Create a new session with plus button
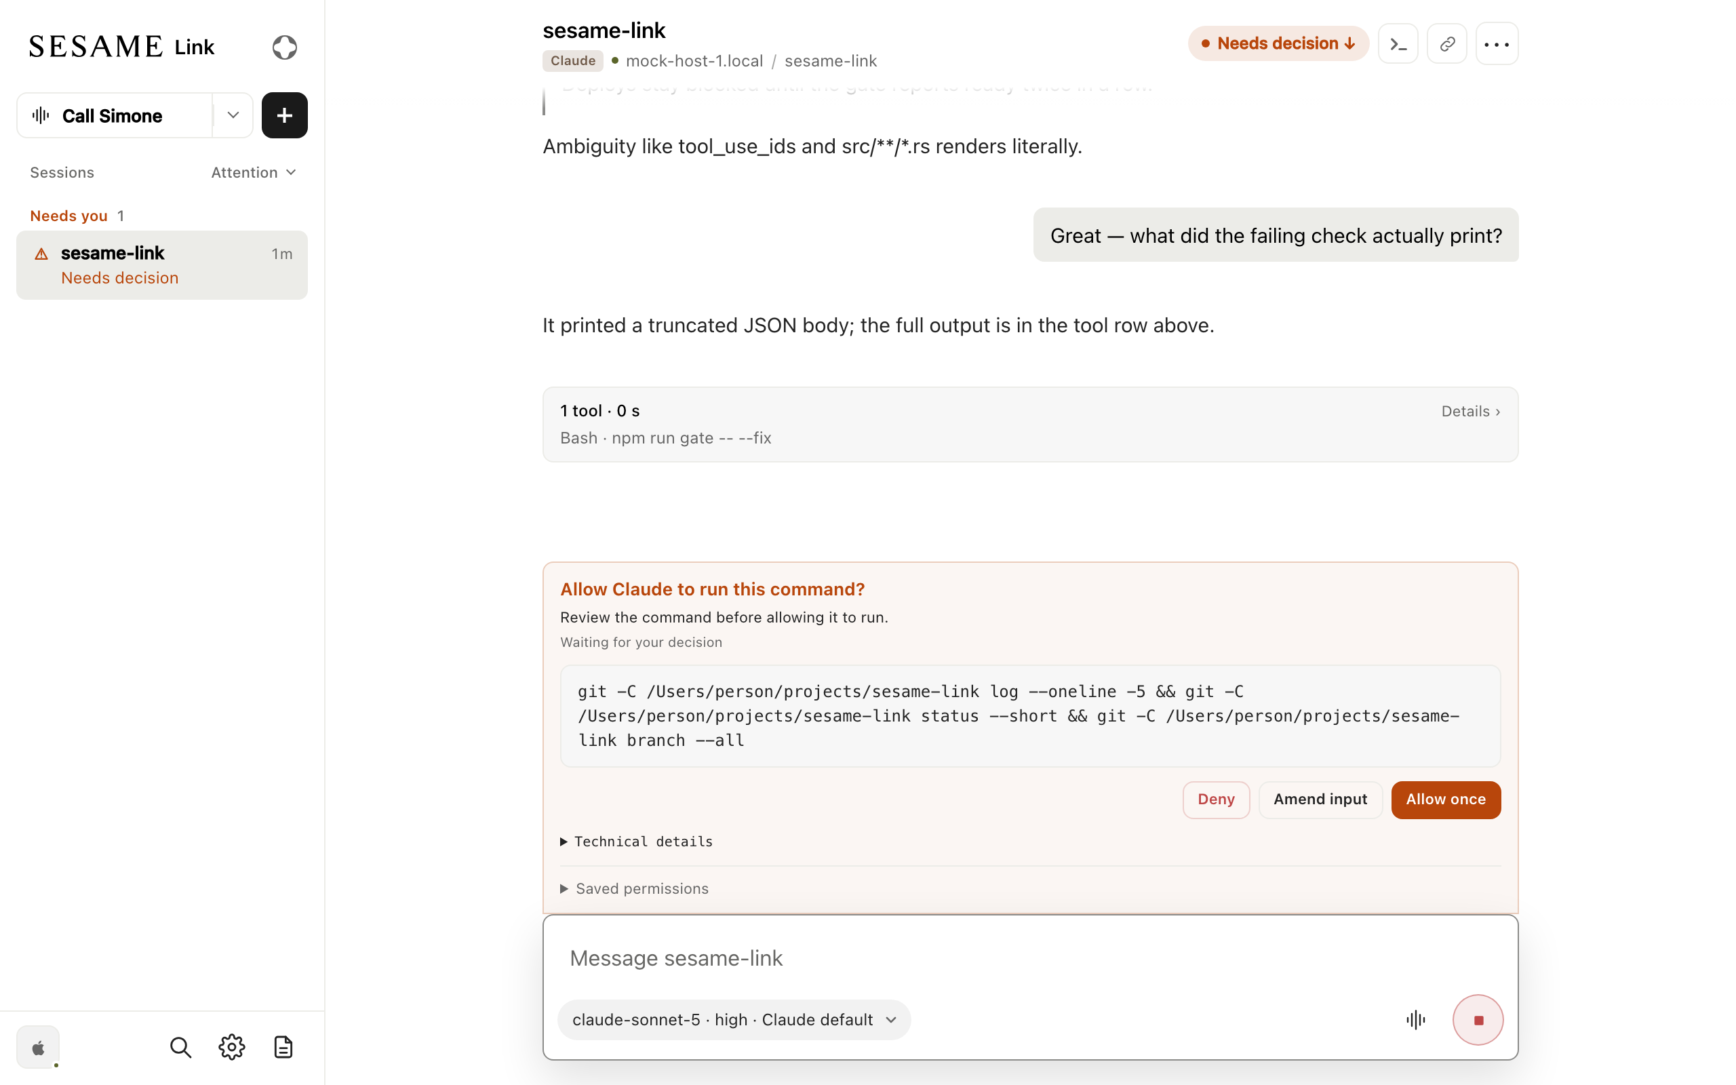 pyautogui.click(x=285, y=115)
